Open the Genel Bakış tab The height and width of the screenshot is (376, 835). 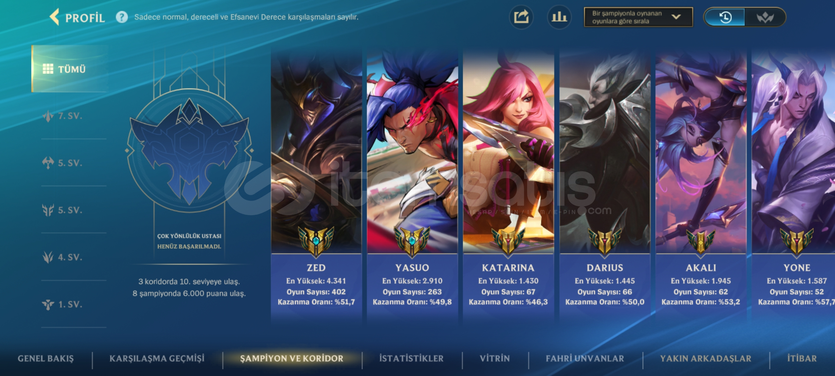(x=46, y=359)
